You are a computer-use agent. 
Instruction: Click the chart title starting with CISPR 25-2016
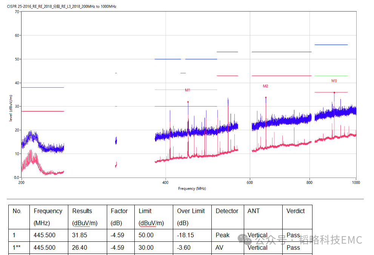(x=62, y=6)
